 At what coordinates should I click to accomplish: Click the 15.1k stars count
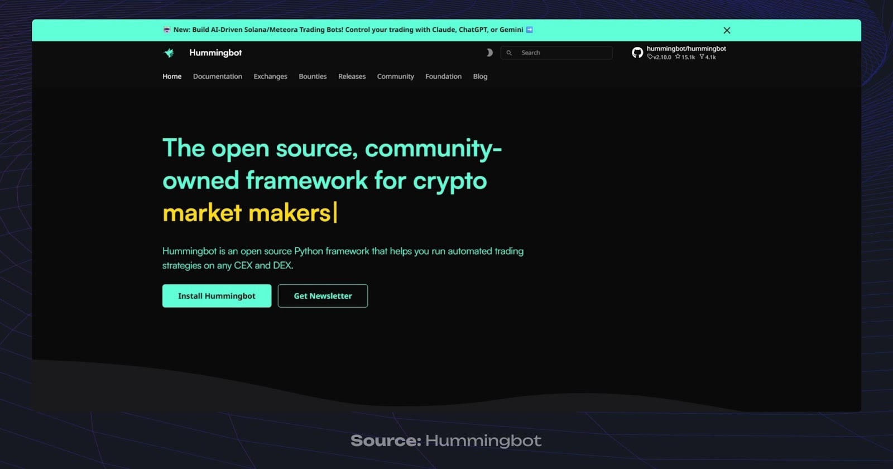[x=685, y=57]
